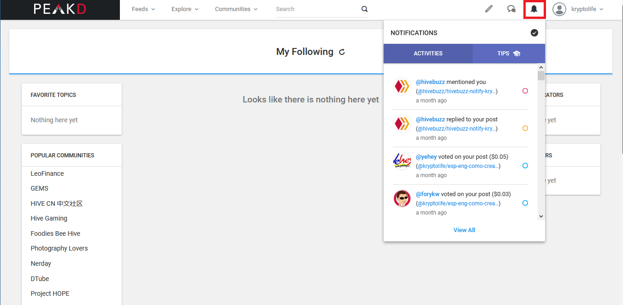
Task: Toggle read circle on yehey vote notification
Action: (525, 166)
